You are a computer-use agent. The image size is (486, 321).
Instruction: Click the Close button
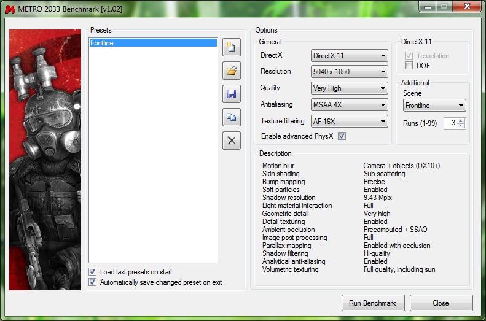tap(441, 303)
